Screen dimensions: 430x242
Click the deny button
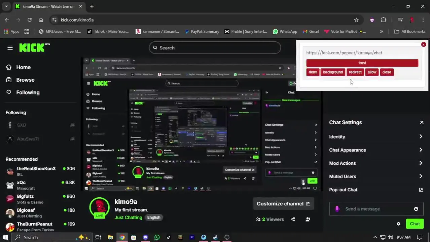(x=313, y=72)
